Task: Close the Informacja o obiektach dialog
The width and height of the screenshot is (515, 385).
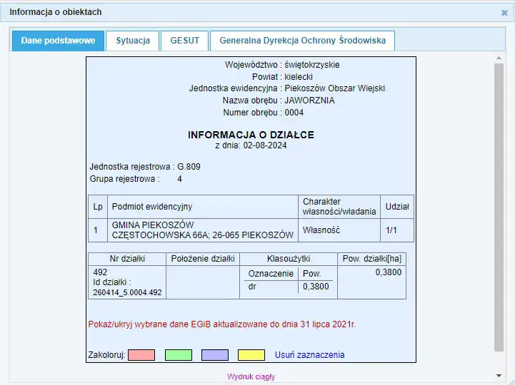Action: pyautogui.click(x=504, y=13)
